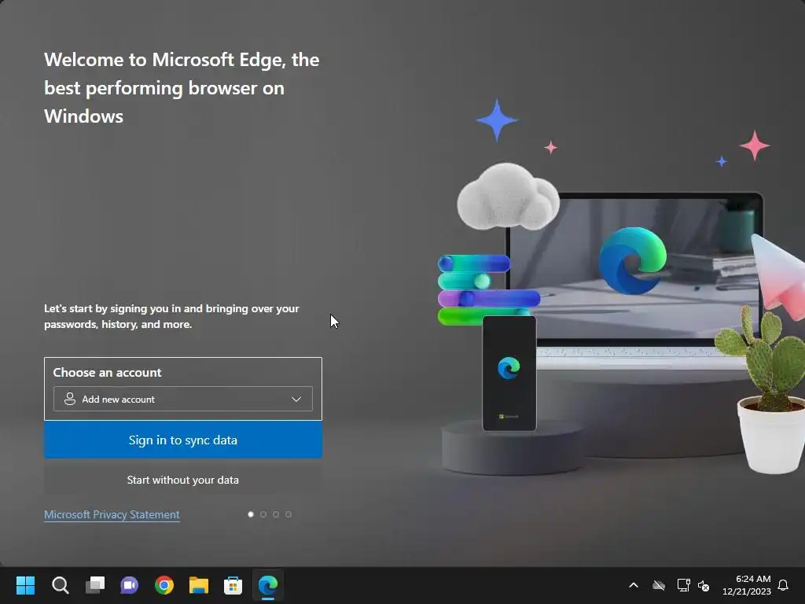This screenshot has width=805, height=604.
Task: Click the Microsoft Edge taskbar icon
Action: point(268,585)
